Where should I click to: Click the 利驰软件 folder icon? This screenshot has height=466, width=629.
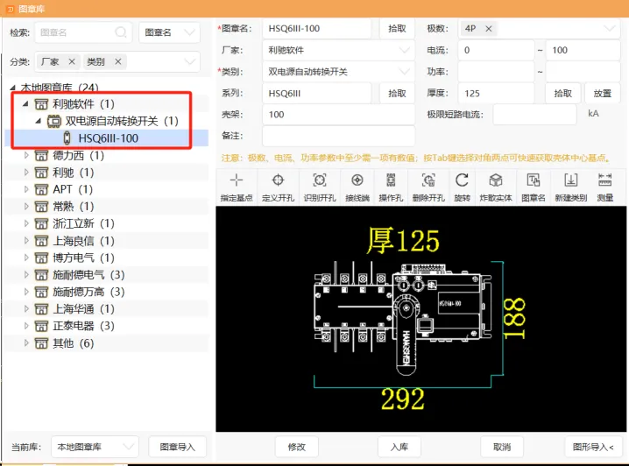(x=41, y=104)
